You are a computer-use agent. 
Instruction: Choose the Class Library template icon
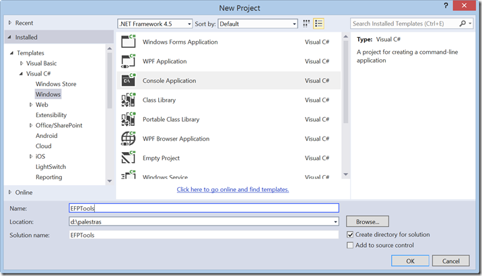click(128, 100)
